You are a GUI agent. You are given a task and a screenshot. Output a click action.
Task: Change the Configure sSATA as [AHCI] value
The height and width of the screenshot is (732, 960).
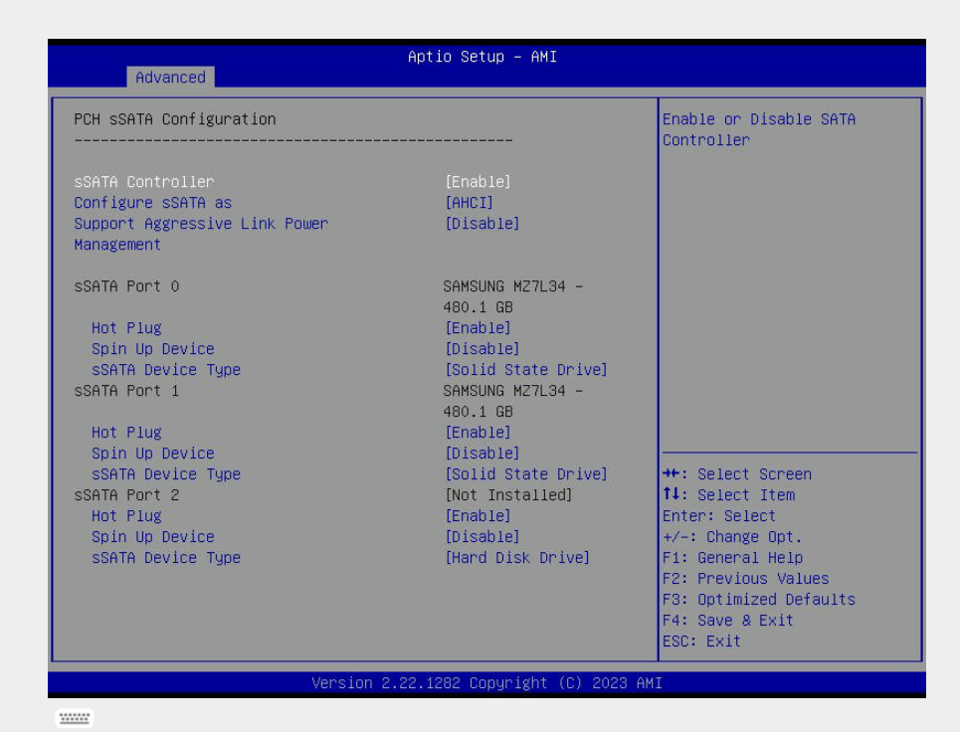[469, 203]
